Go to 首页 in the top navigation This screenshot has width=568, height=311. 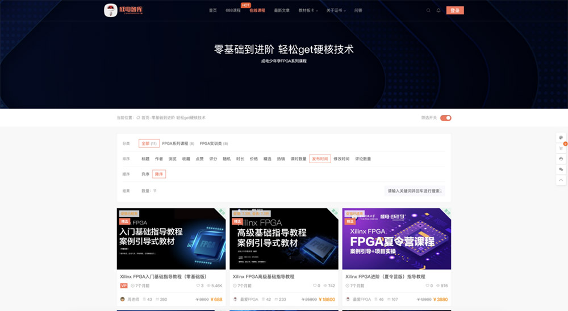(212, 10)
